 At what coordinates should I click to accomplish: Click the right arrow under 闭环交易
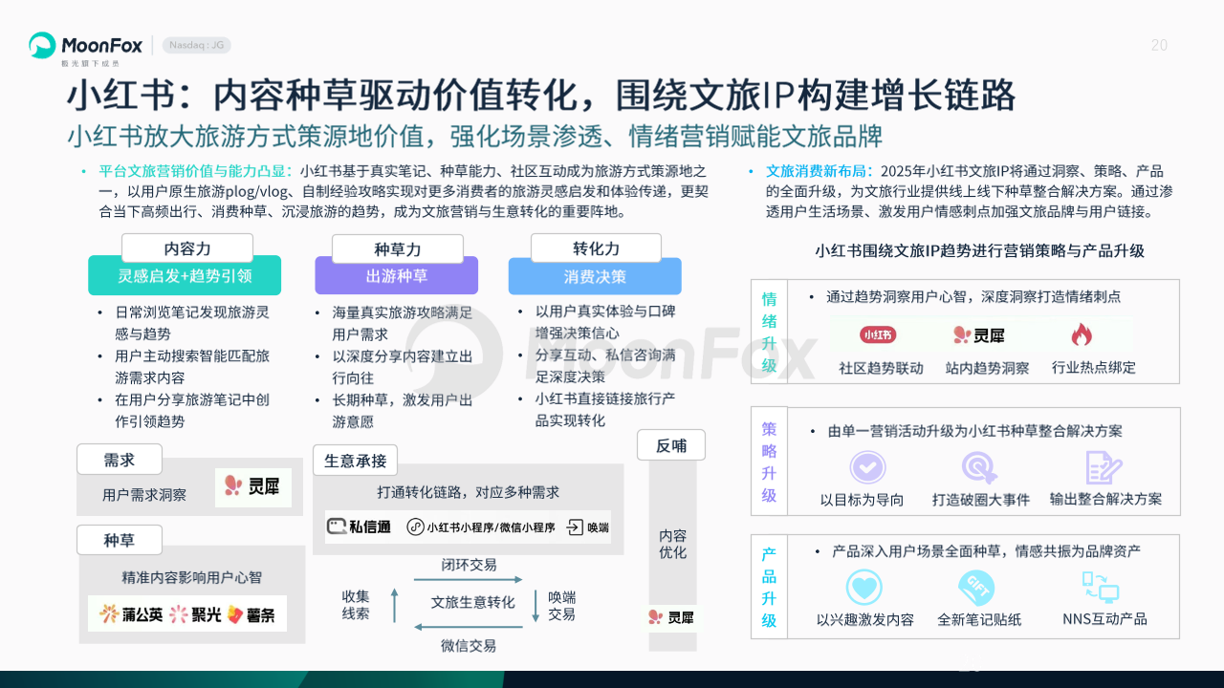click(468, 580)
